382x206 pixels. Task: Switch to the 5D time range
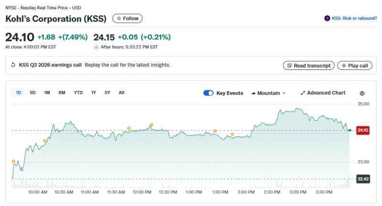[x=32, y=93]
